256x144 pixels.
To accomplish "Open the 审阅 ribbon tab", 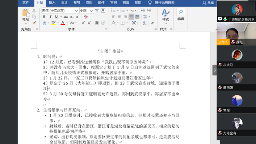I will click(113, 3).
